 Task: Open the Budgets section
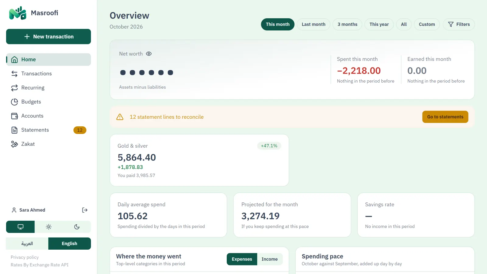pyautogui.click(x=48, y=102)
